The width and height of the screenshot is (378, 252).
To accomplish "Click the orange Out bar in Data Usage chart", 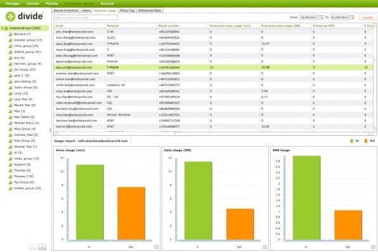I will [240, 224].
